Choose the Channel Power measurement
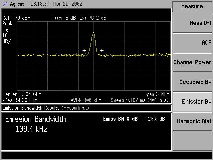The height and width of the screenshot is (160, 213). coord(192,62)
